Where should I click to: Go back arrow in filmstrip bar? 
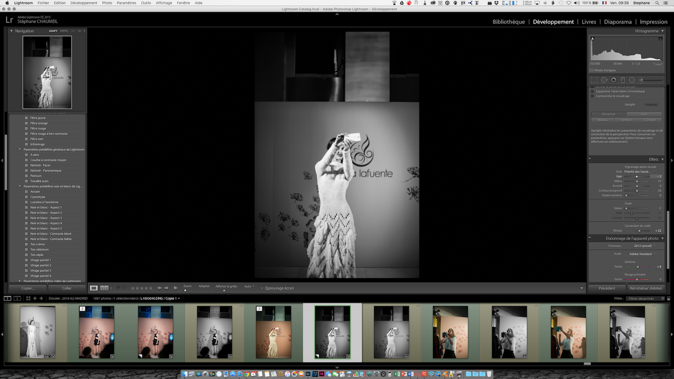[x=35, y=298]
